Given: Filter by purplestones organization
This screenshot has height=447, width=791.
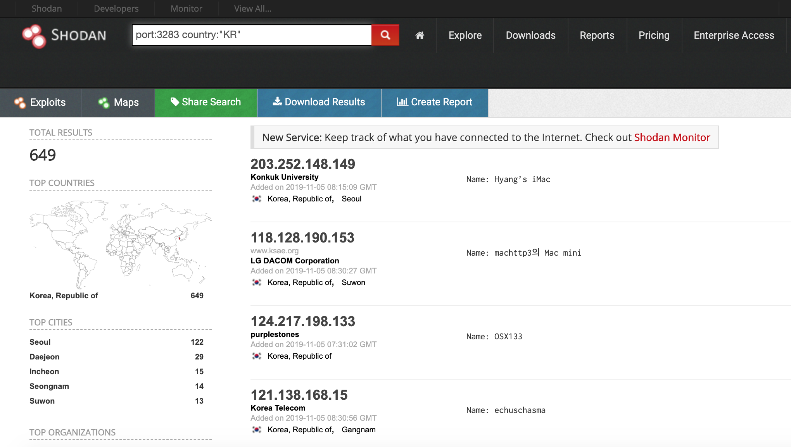Looking at the screenshot, I should click(275, 334).
